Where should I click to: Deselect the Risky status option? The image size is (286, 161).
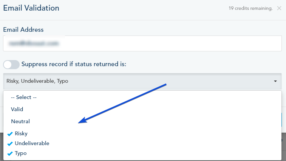click(x=21, y=133)
